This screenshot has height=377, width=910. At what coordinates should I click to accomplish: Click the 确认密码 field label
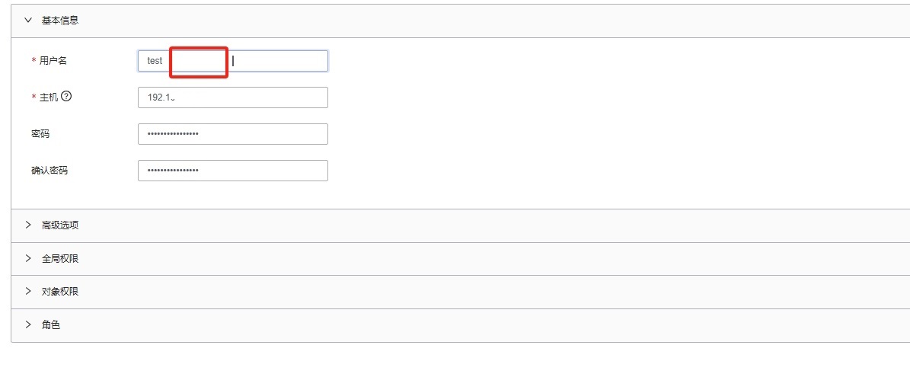[49, 171]
